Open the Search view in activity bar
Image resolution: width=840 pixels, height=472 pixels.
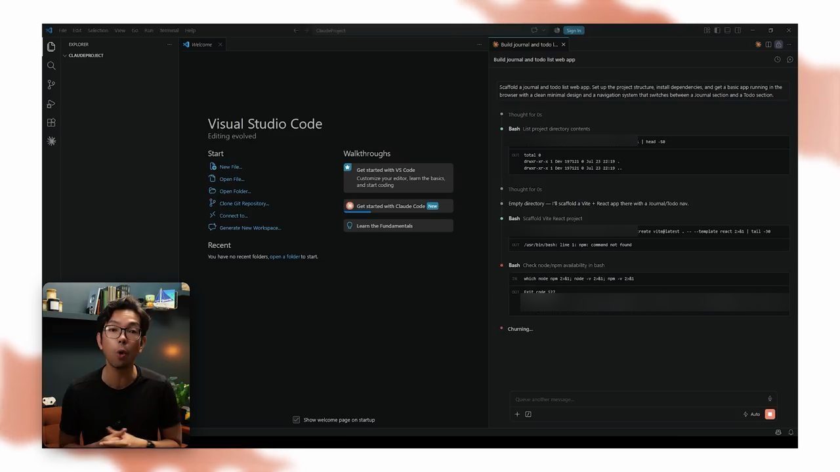tap(51, 66)
